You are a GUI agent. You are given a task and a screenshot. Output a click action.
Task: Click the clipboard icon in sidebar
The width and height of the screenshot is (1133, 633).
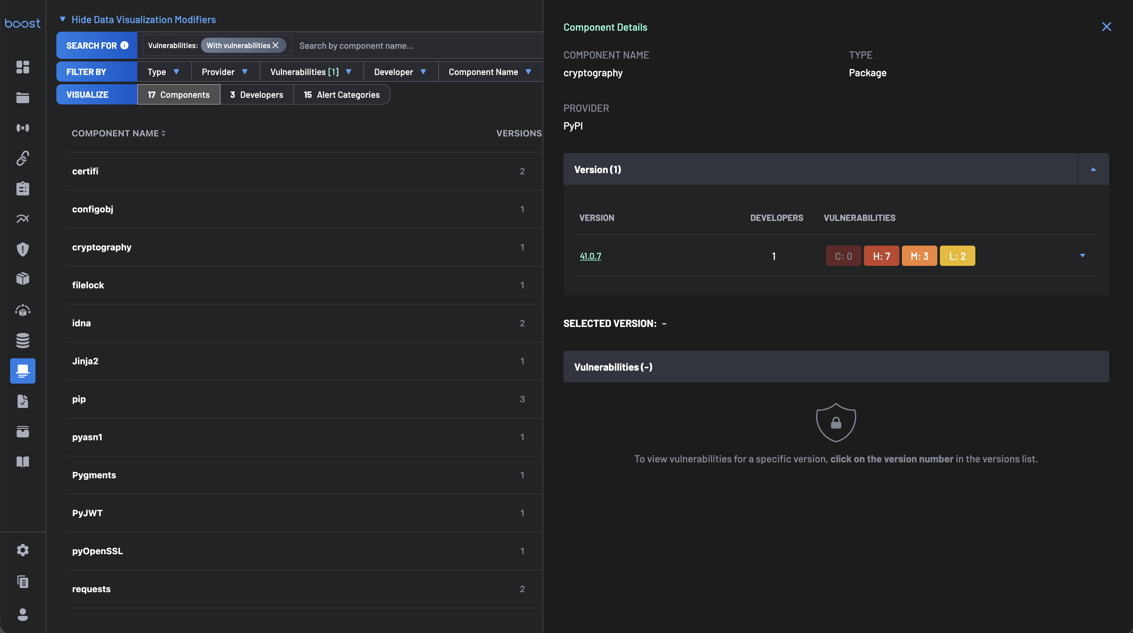coord(22,188)
